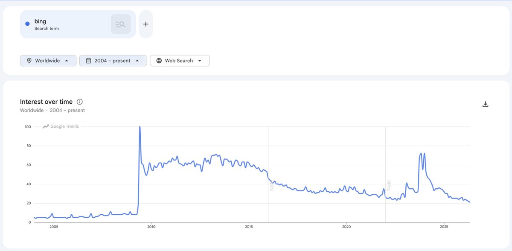Image resolution: width=512 pixels, height=251 pixels.
Task: Download the Interest over time chart data
Action: (x=485, y=104)
